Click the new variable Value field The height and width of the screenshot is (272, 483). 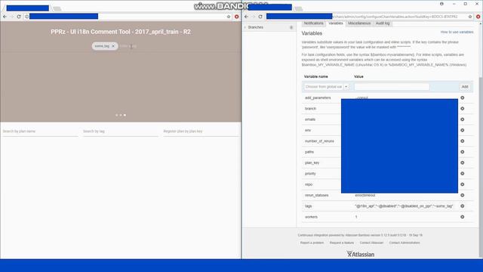(392, 87)
